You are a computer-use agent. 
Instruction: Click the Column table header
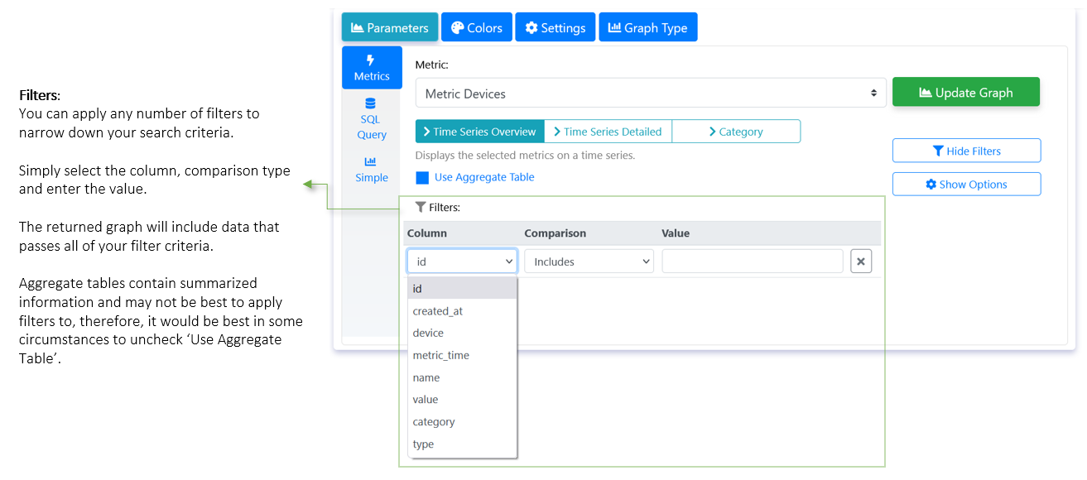coord(427,233)
